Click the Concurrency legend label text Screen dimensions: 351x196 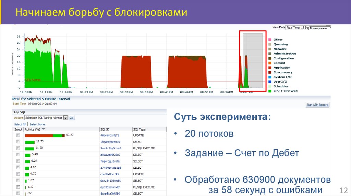tap(283, 72)
